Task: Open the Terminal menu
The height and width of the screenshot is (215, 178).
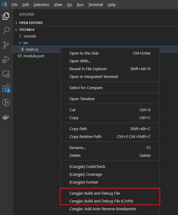Action: coord(96,5)
